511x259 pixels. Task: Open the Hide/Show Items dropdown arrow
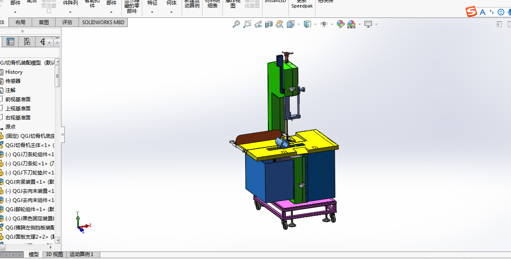pyautogui.click(x=332, y=25)
